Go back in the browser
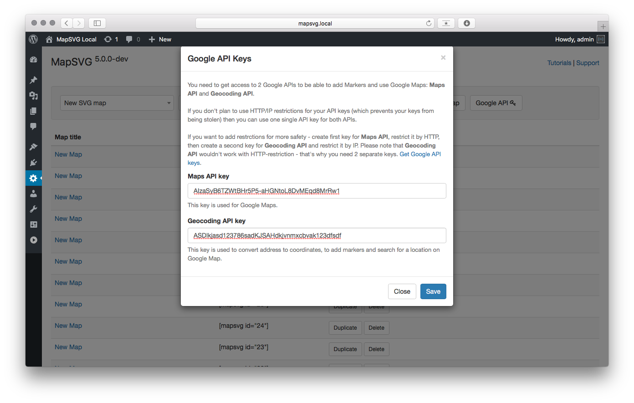Image resolution: width=634 pixels, height=403 pixels. (x=66, y=23)
